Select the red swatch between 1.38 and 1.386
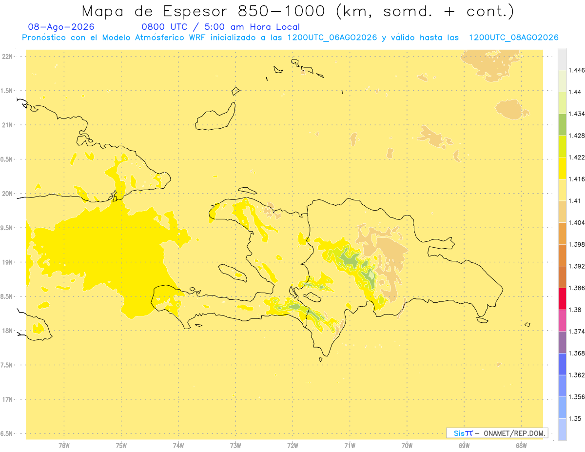The height and width of the screenshot is (452, 585). pyautogui.click(x=562, y=299)
